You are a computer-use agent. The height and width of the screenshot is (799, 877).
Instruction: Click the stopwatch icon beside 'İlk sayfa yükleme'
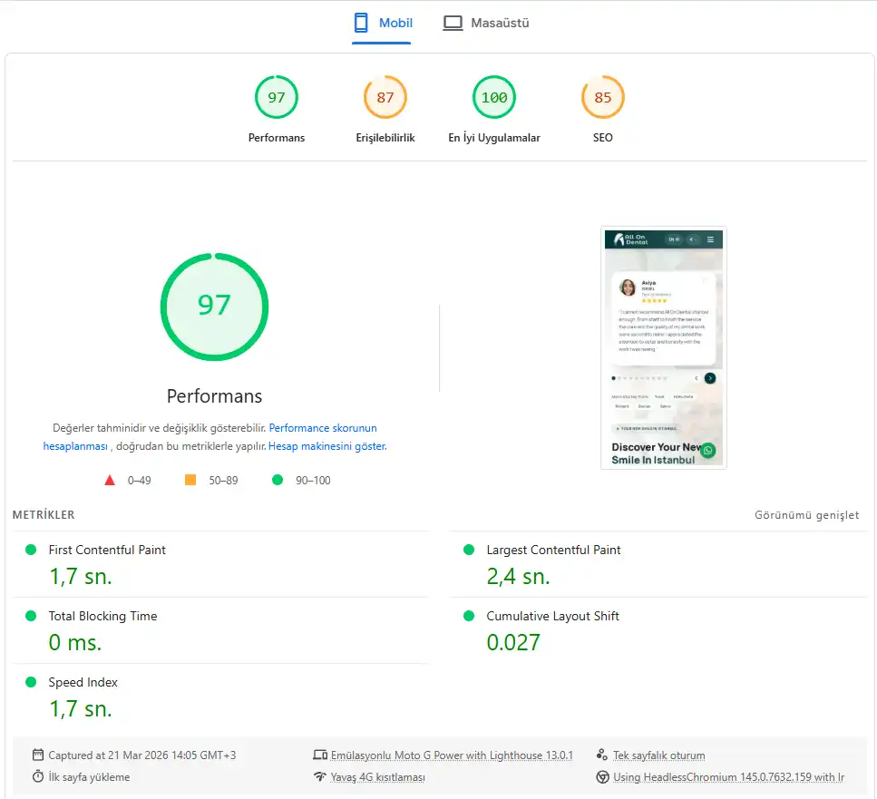pyautogui.click(x=37, y=776)
